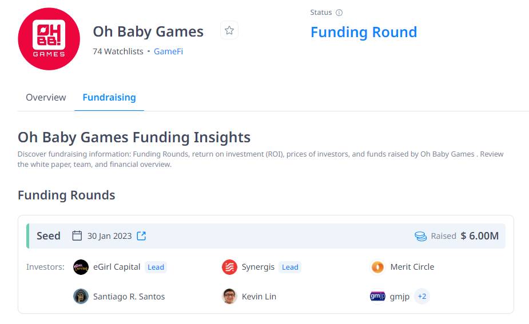Screen dimensions: 529x324
Task: Open the Santiago R. Santos avatar
Action: pyautogui.click(x=81, y=297)
